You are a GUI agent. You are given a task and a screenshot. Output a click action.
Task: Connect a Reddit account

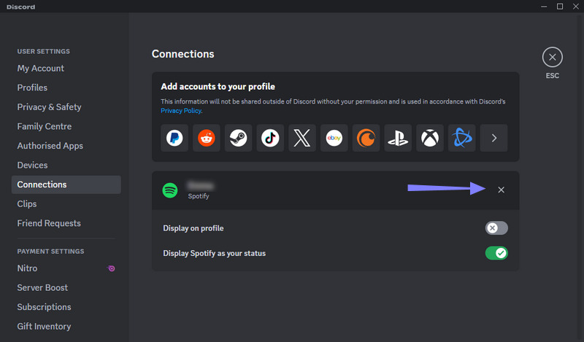click(x=207, y=138)
